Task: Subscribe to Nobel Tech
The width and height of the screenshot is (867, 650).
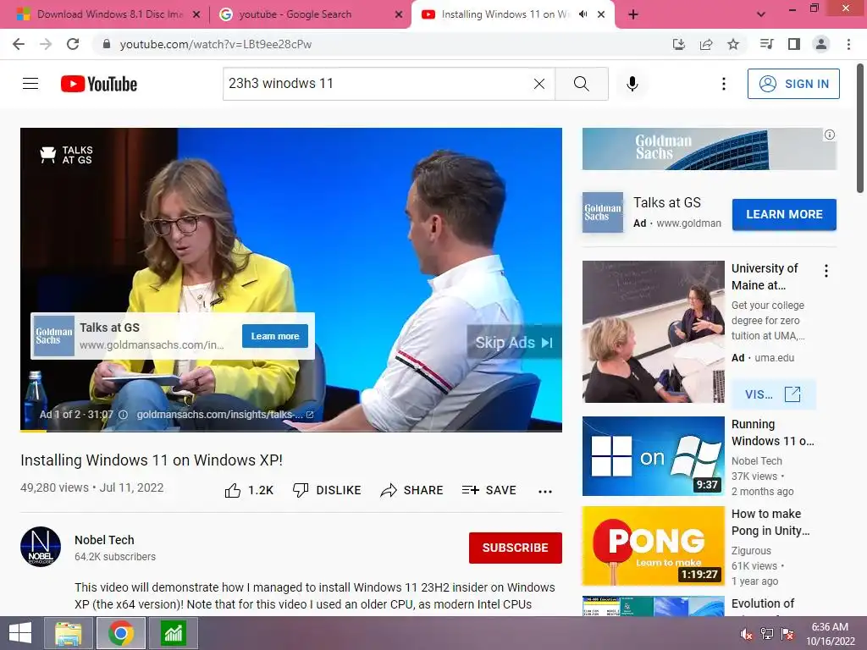Action: pyautogui.click(x=516, y=548)
